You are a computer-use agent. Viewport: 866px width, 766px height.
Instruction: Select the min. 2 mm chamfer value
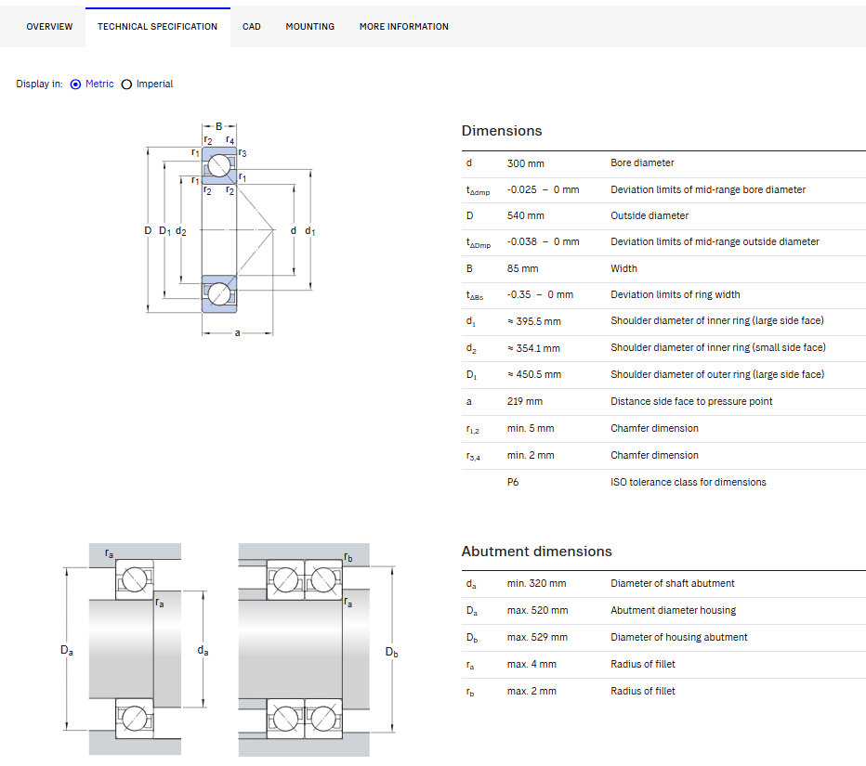[531, 455]
